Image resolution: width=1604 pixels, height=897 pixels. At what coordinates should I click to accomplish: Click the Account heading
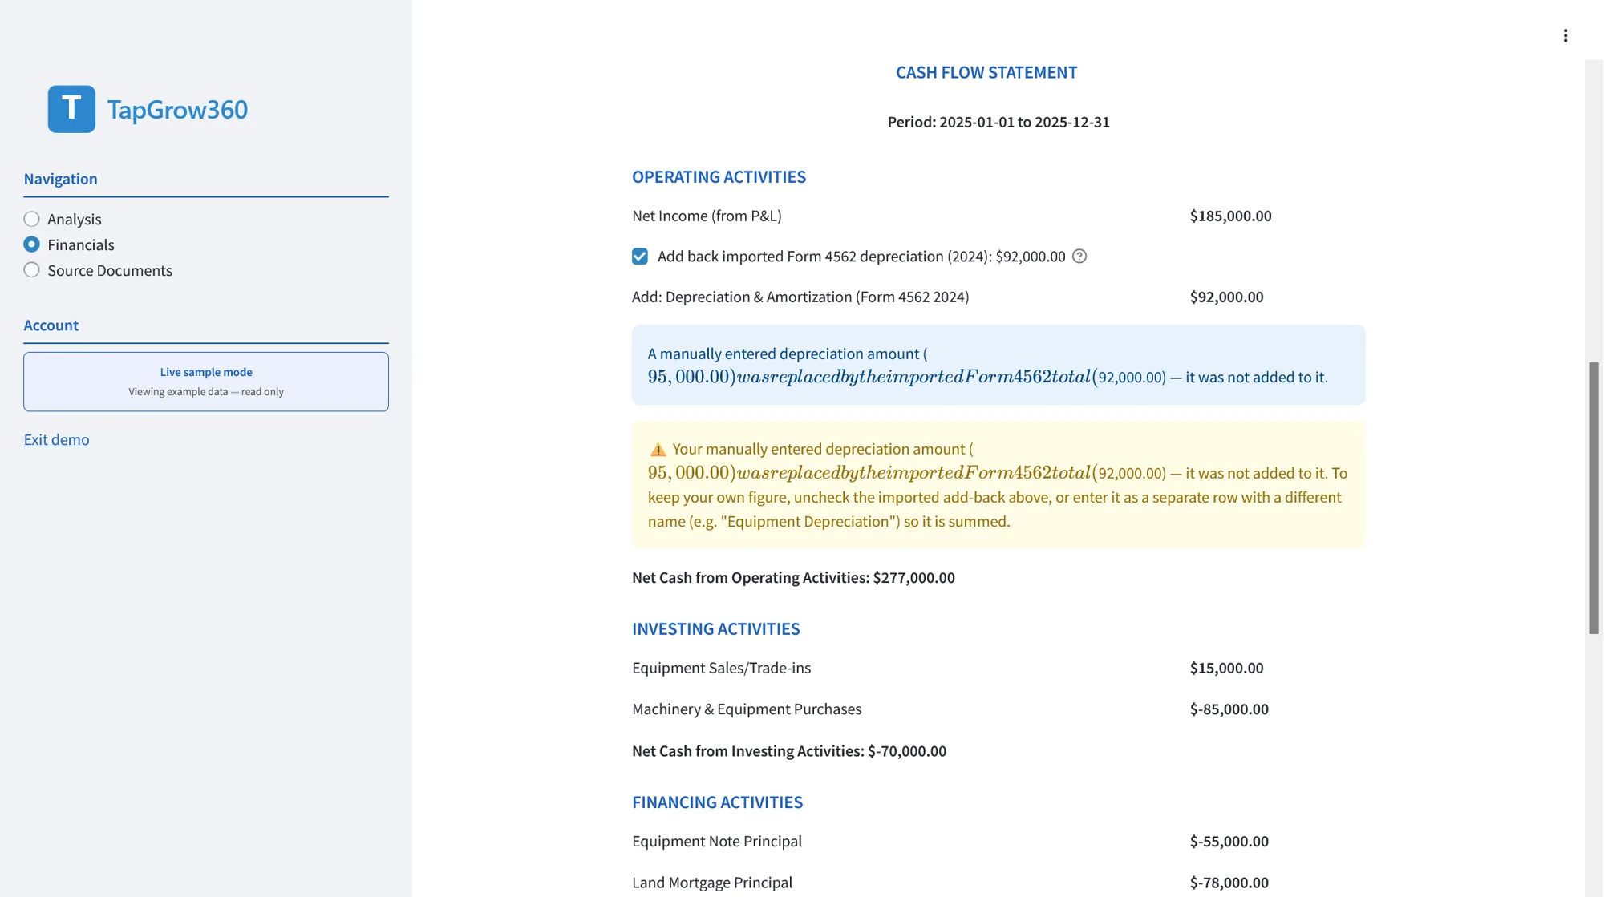[51, 325]
